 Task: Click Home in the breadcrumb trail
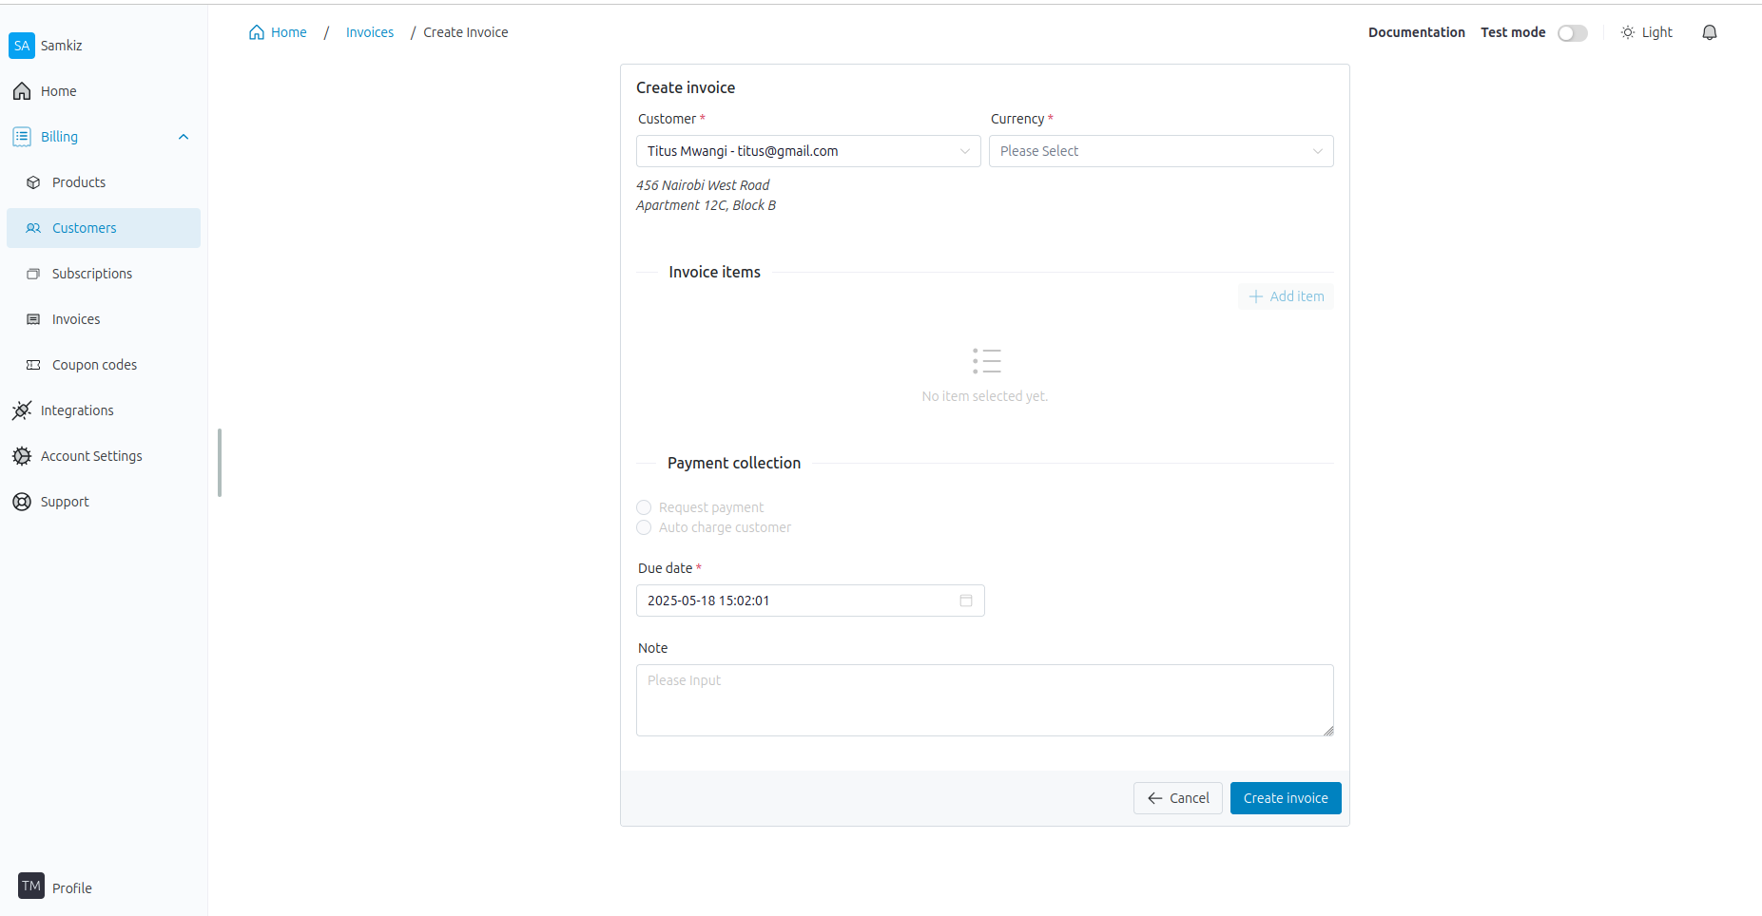pyautogui.click(x=277, y=31)
